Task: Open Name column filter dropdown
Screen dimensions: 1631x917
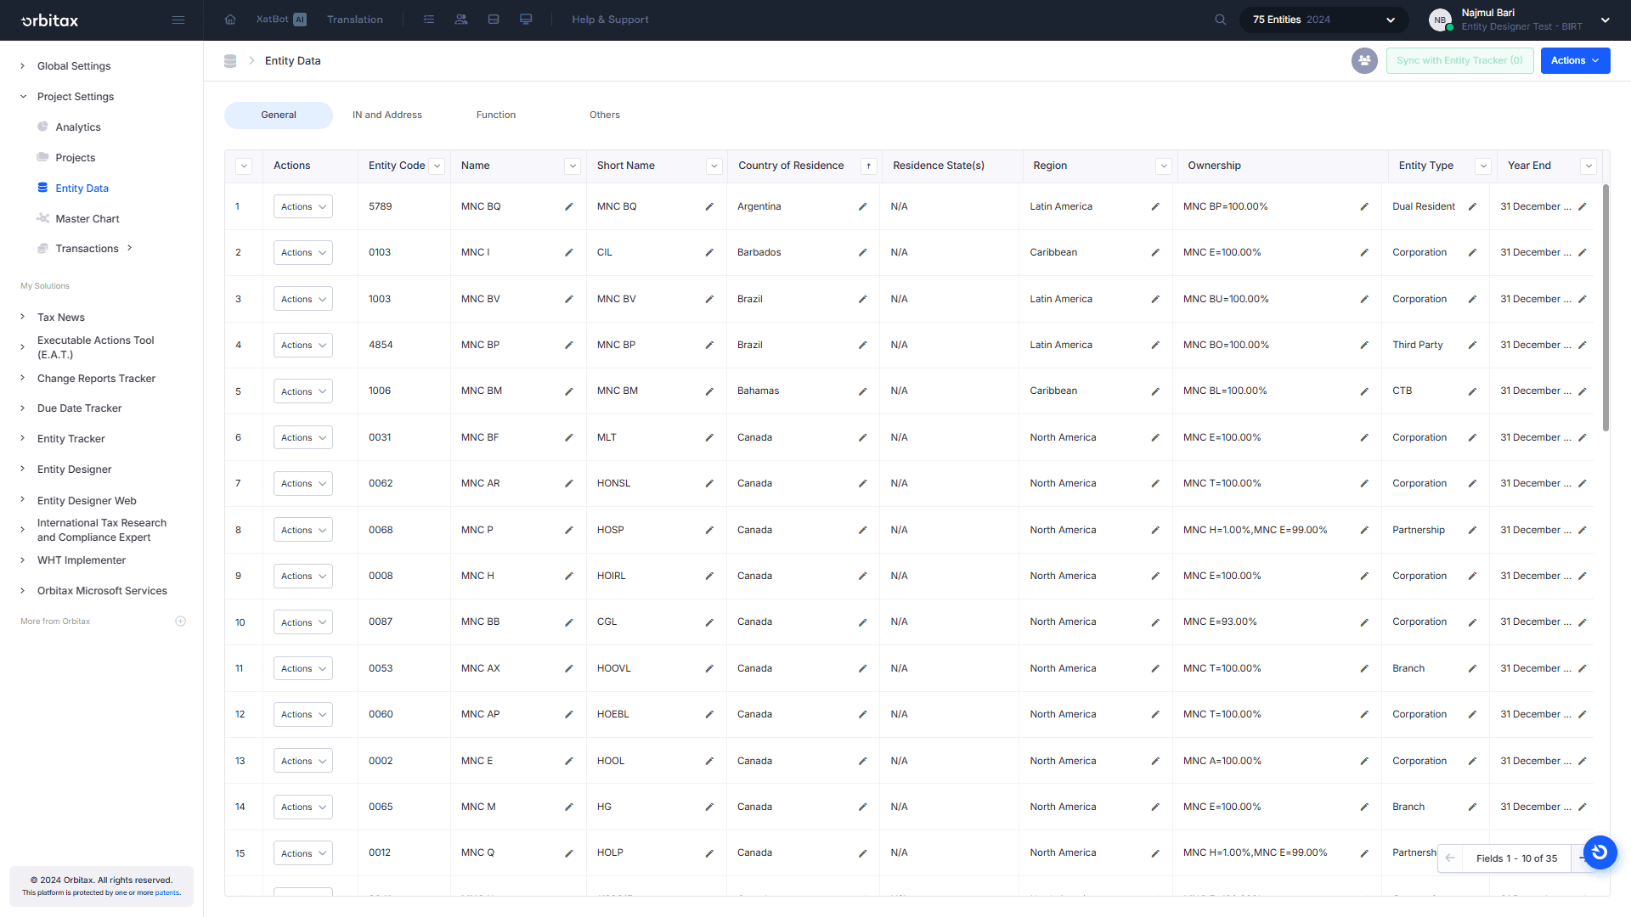Action: point(573,166)
